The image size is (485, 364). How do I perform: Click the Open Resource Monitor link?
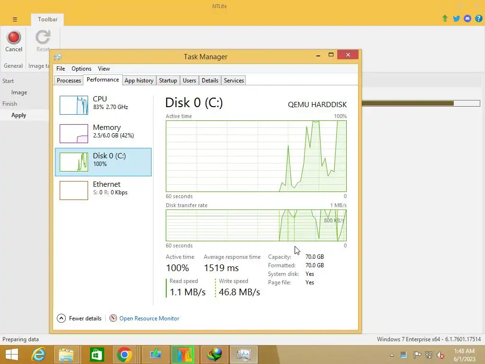[x=149, y=318]
